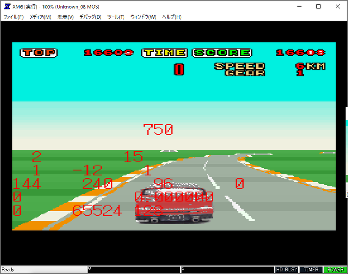Click the red sports car sprite
Screen dimensions: 348x274
click(174, 203)
